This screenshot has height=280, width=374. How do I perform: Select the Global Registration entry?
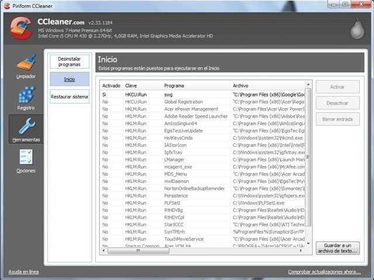tap(202, 102)
